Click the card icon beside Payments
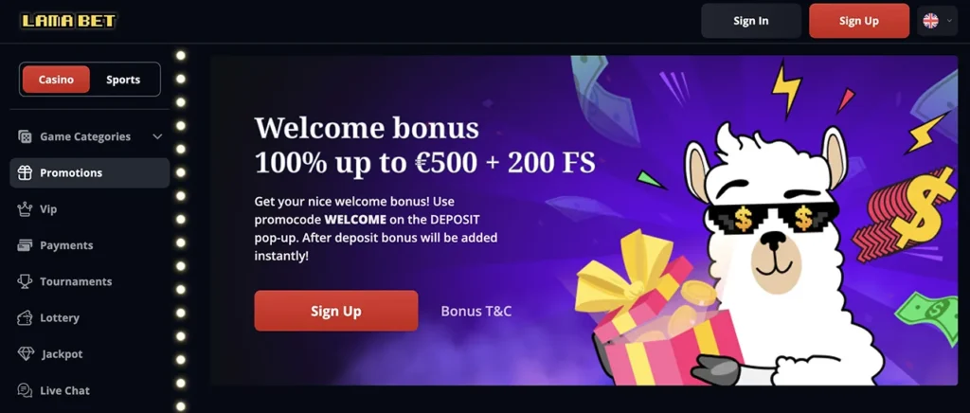Viewport: 970px width, 413px height. [x=25, y=245]
